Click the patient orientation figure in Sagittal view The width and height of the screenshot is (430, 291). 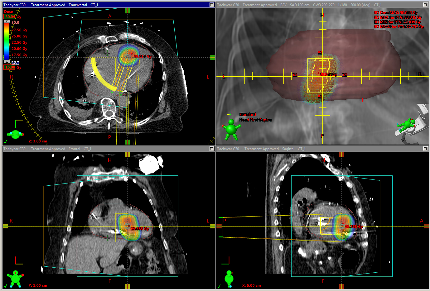point(229,279)
